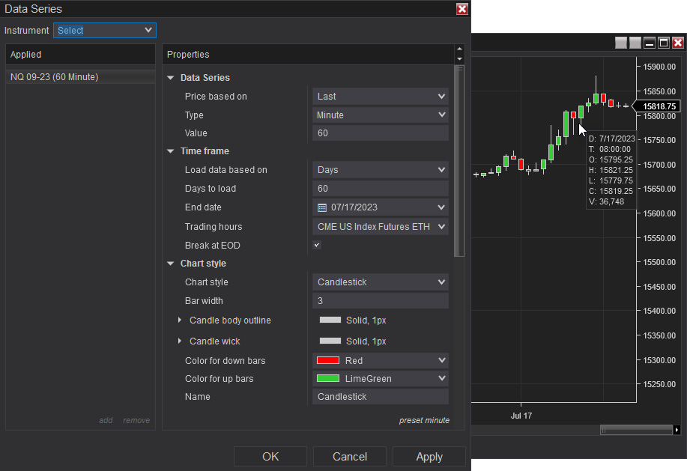
Task: Click the chart scrollbar right arrow
Action: point(677,430)
